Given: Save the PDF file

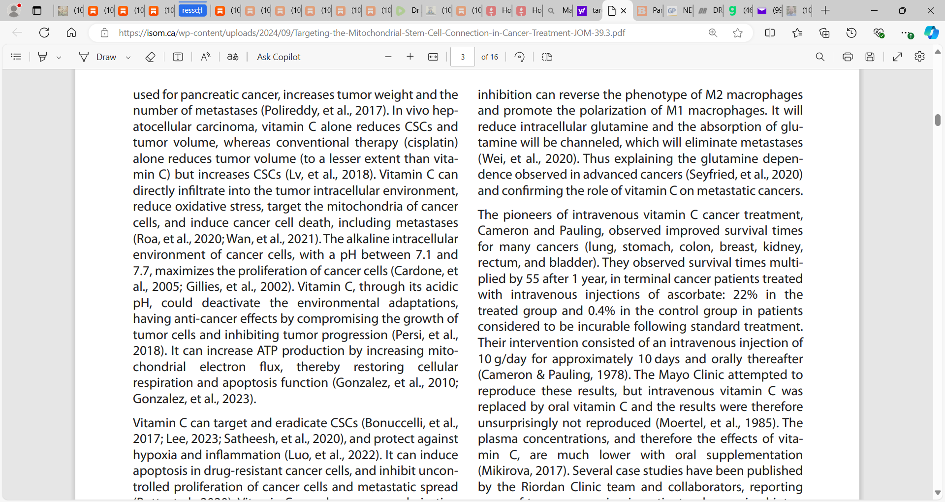Looking at the screenshot, I should tap(870, 57).
